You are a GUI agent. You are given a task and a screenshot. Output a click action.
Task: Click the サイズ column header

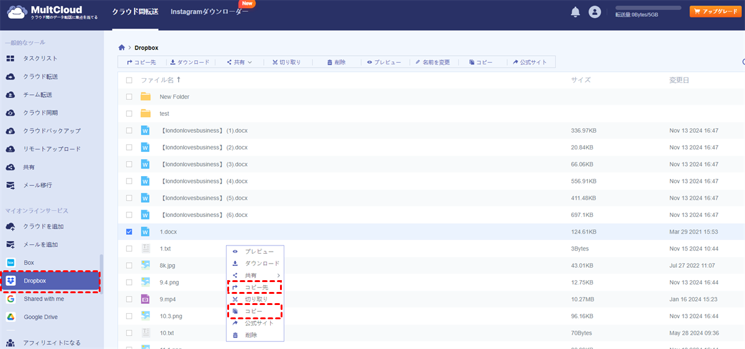[580, 80]
